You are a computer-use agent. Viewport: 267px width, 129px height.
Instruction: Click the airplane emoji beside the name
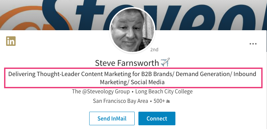165,62
